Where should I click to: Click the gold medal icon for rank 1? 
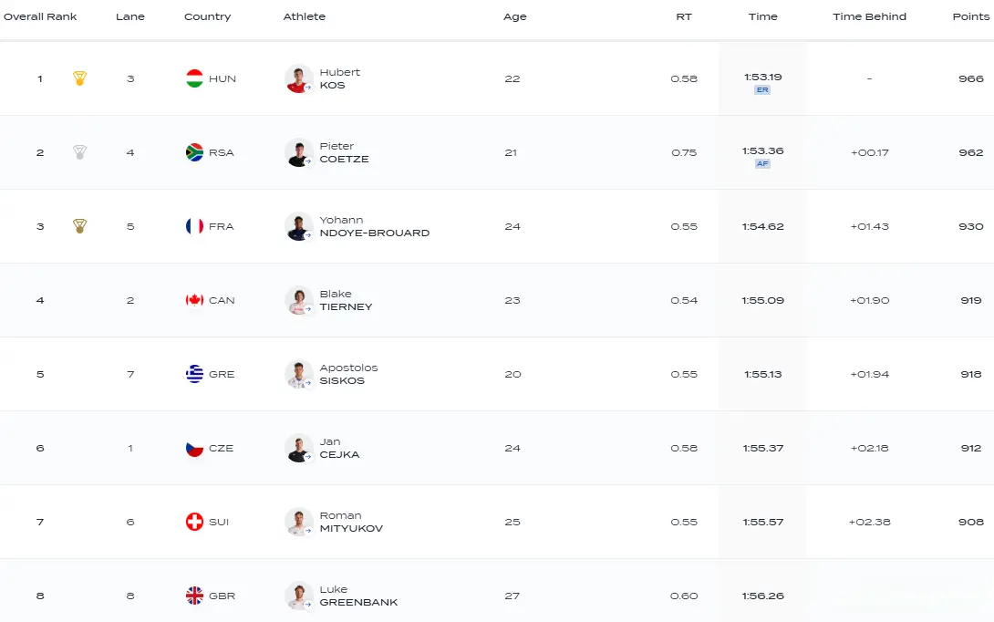[79, 78]
